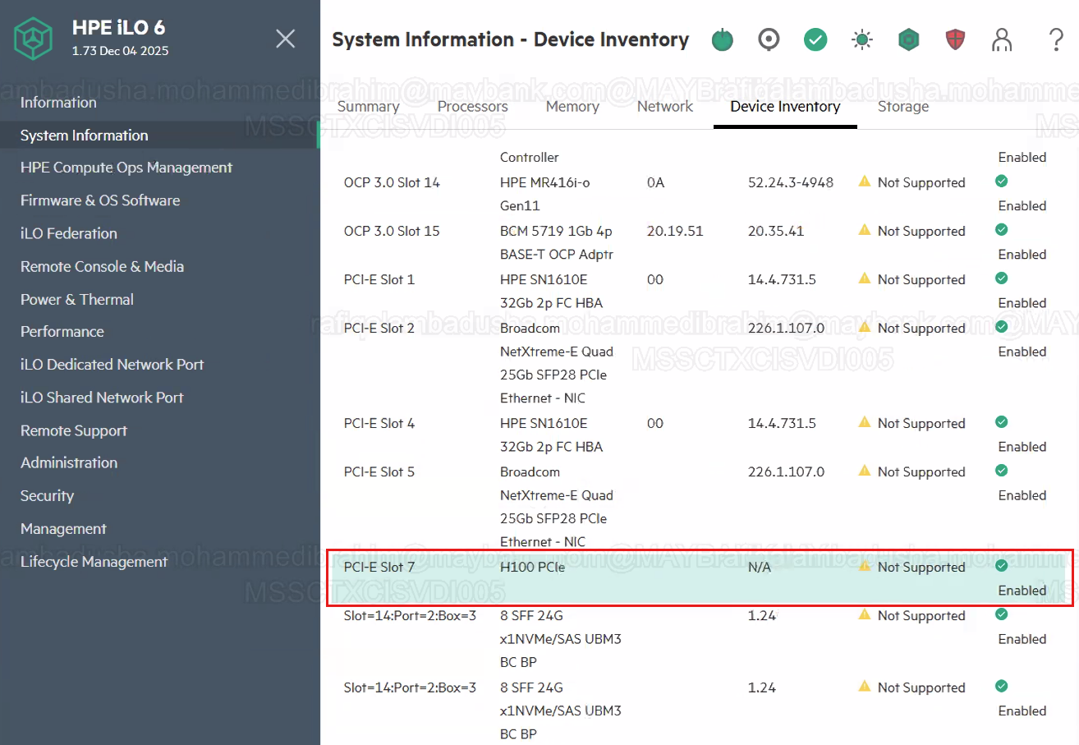
Task: Go to Remote Console & Media
Action: (102, 266)
